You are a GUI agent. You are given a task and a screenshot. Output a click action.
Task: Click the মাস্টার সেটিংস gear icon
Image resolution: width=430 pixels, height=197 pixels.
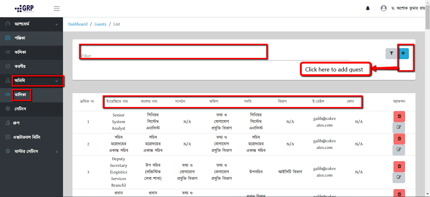point(8,151)
